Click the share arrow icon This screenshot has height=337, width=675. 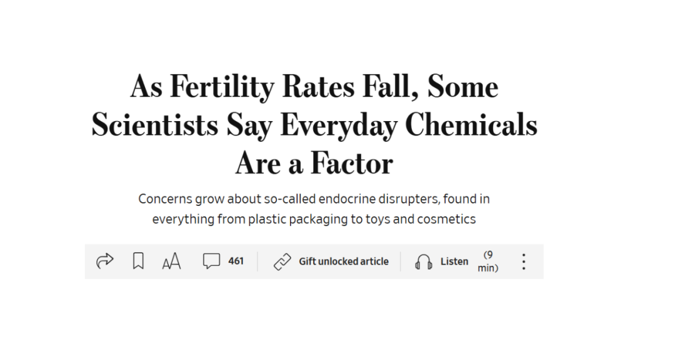pos(105,261)
